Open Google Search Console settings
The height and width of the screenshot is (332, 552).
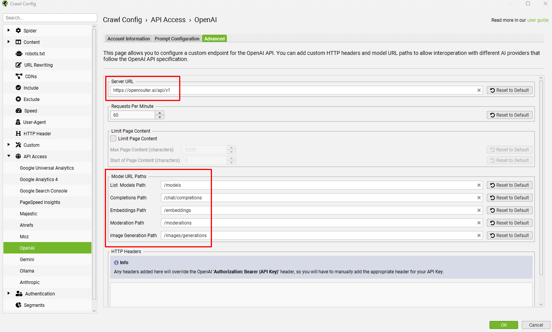(x=47, y=191)
